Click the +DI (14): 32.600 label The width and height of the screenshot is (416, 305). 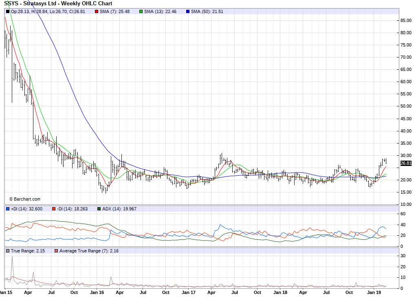(x=26, y=209)
